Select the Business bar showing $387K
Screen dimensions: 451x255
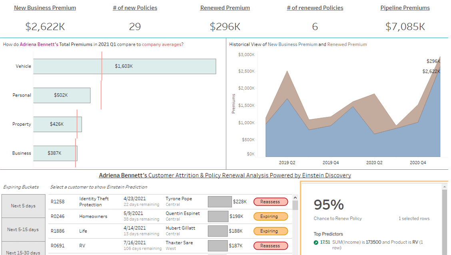tap(55, 153)
